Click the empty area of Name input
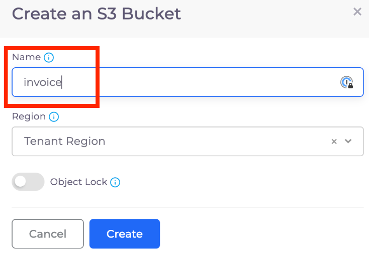The image size is (369, 263). pyautogui.click(x=200, y=82)
